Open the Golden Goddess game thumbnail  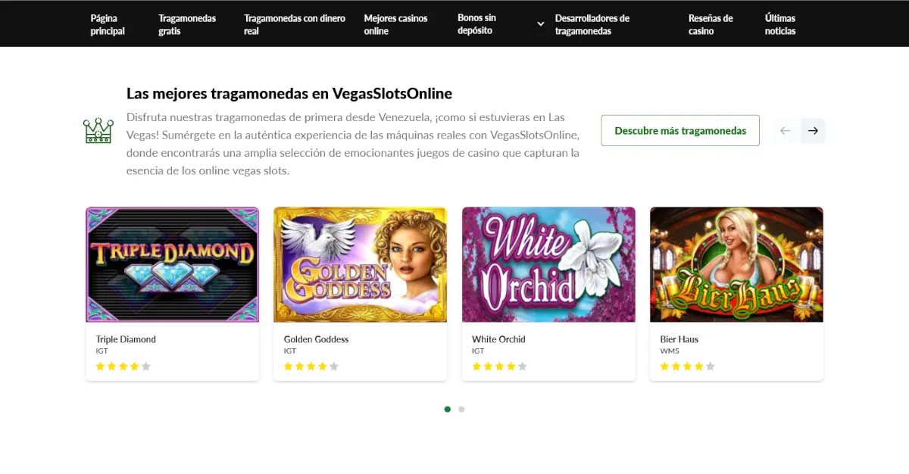(x=361, y=265)
